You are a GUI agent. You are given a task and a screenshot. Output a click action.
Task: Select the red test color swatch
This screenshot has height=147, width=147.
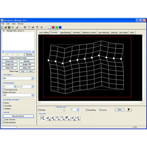point(53,27)
